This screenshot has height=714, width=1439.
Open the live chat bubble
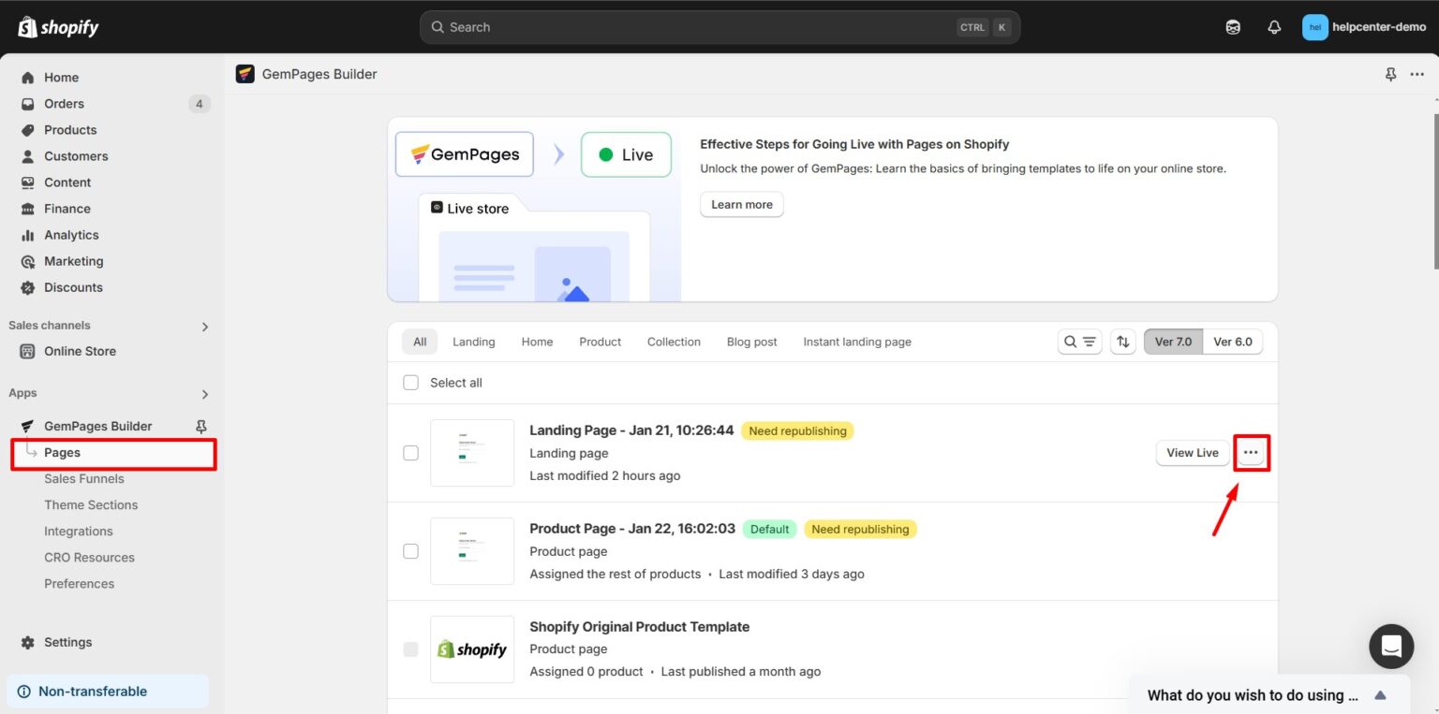tap(1391, 646)
